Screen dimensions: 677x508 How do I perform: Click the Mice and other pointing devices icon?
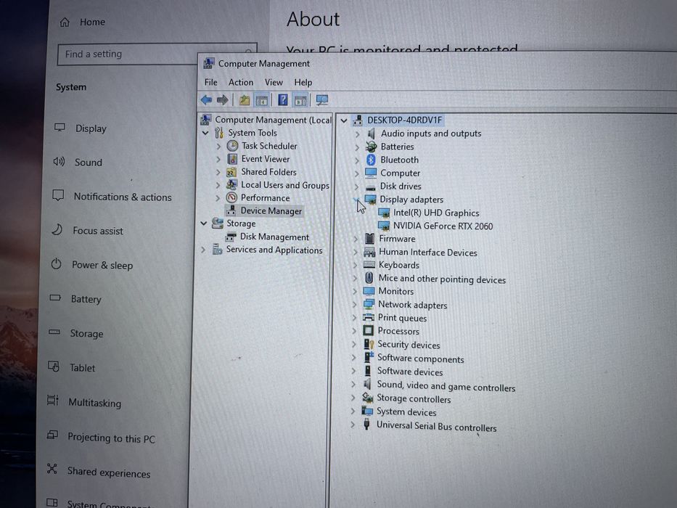(x=369, y=278)
